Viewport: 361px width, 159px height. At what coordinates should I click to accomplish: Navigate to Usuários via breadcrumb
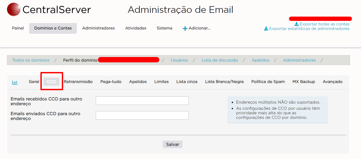click(x=179, y=60)
